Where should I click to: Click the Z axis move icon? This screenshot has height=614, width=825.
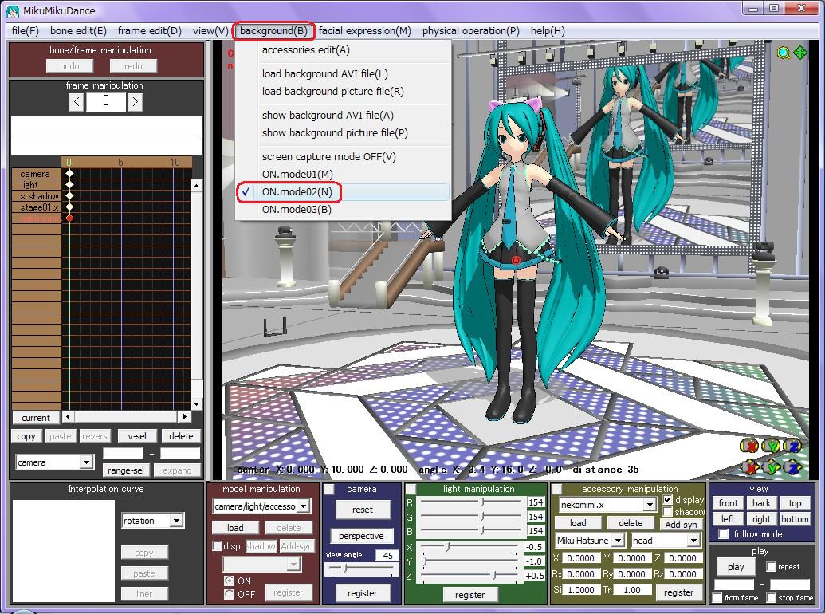(x=792, y=467)
